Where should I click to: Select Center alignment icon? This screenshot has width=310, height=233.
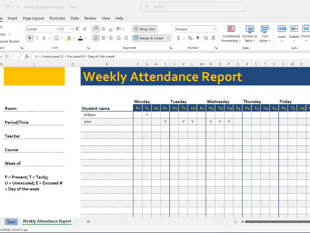104,38
